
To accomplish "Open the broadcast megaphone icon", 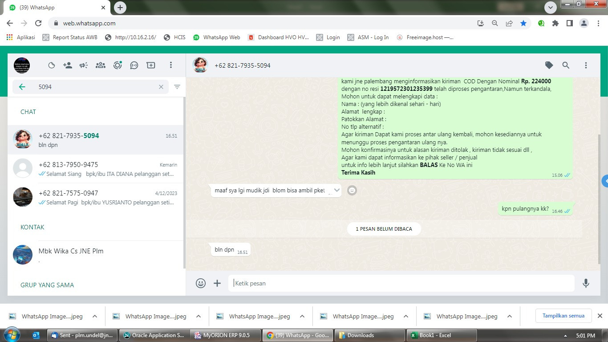I will [x=84, y=65].
